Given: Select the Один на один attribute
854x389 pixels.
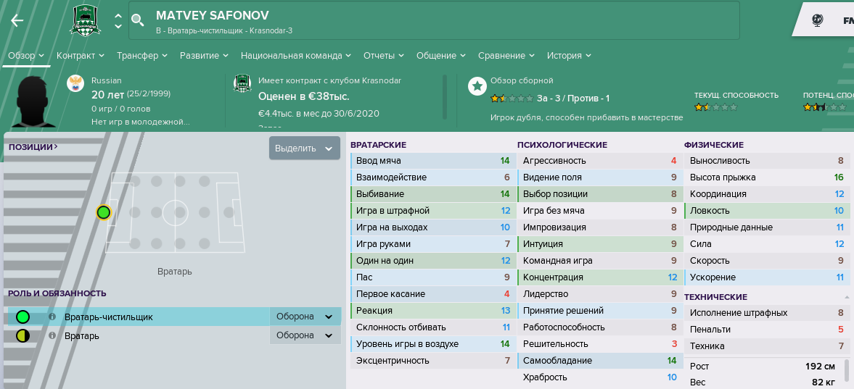Looking at the screenshot, I should (x=432, y=261).
